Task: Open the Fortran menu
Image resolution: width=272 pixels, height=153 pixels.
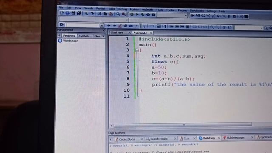Action: [134, 9]
